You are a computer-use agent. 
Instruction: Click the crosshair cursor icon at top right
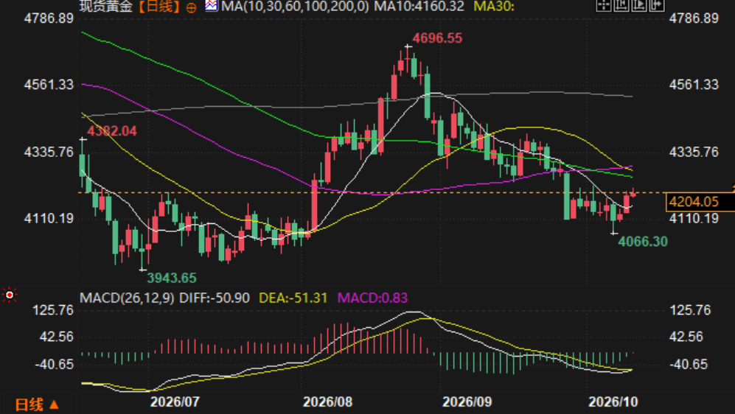pyautogui.click(x=604, y=6)
